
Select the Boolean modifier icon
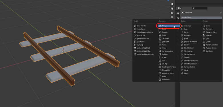coord(160,32)
